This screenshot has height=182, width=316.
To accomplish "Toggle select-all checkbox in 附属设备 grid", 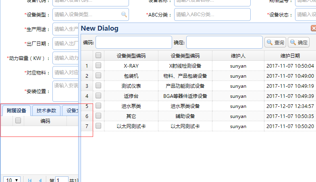I will tap(18, 121).
